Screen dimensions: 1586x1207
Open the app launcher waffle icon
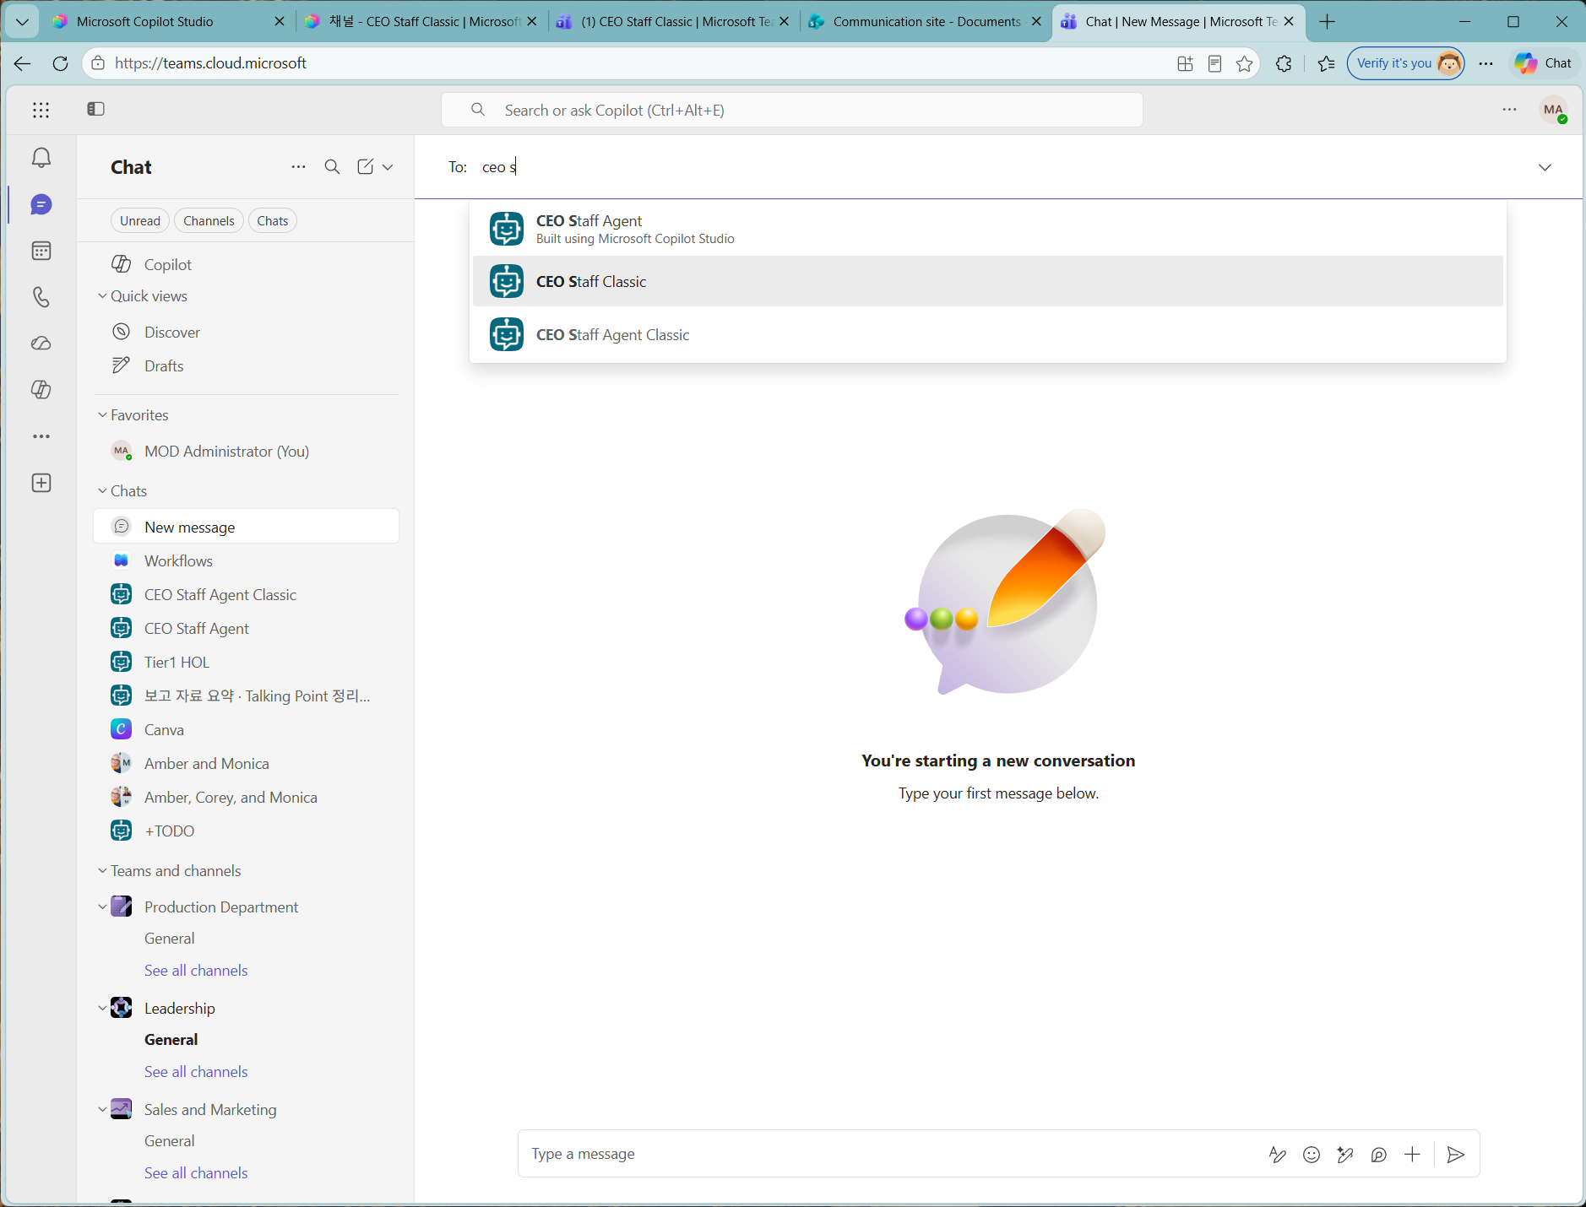click(41, 110)
